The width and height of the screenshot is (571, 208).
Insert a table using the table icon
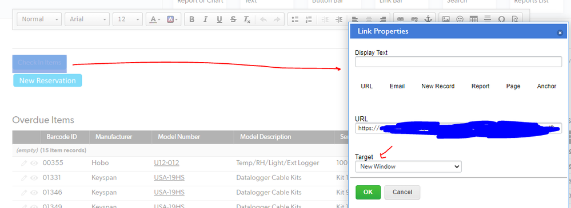[x=473, y=19]
